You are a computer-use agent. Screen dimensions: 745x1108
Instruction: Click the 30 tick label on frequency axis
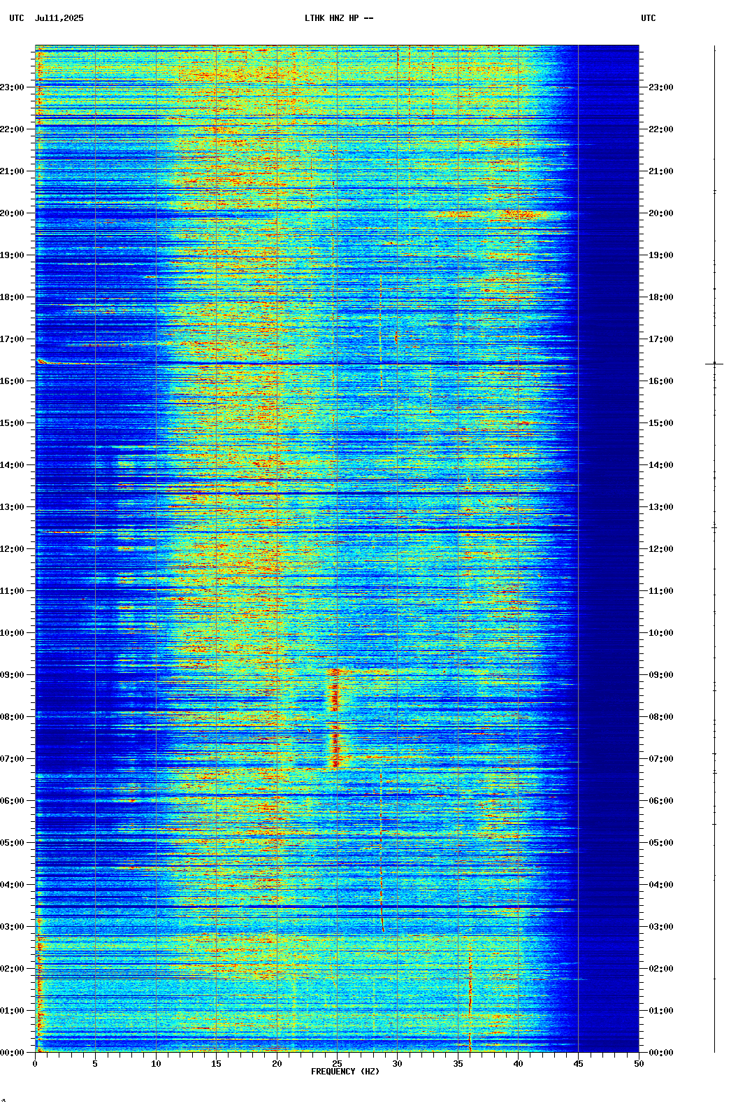398,1064
